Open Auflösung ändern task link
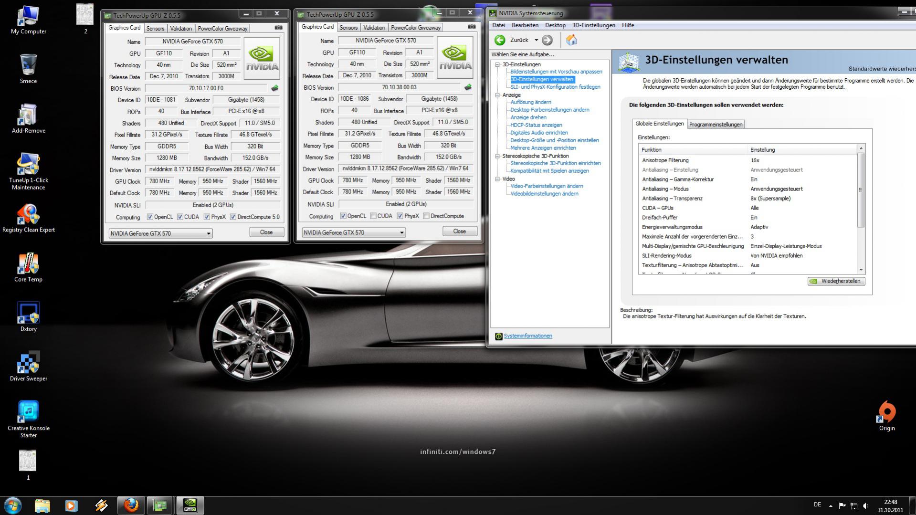This screenshot has height=515, width=916. tap(531, 102)
